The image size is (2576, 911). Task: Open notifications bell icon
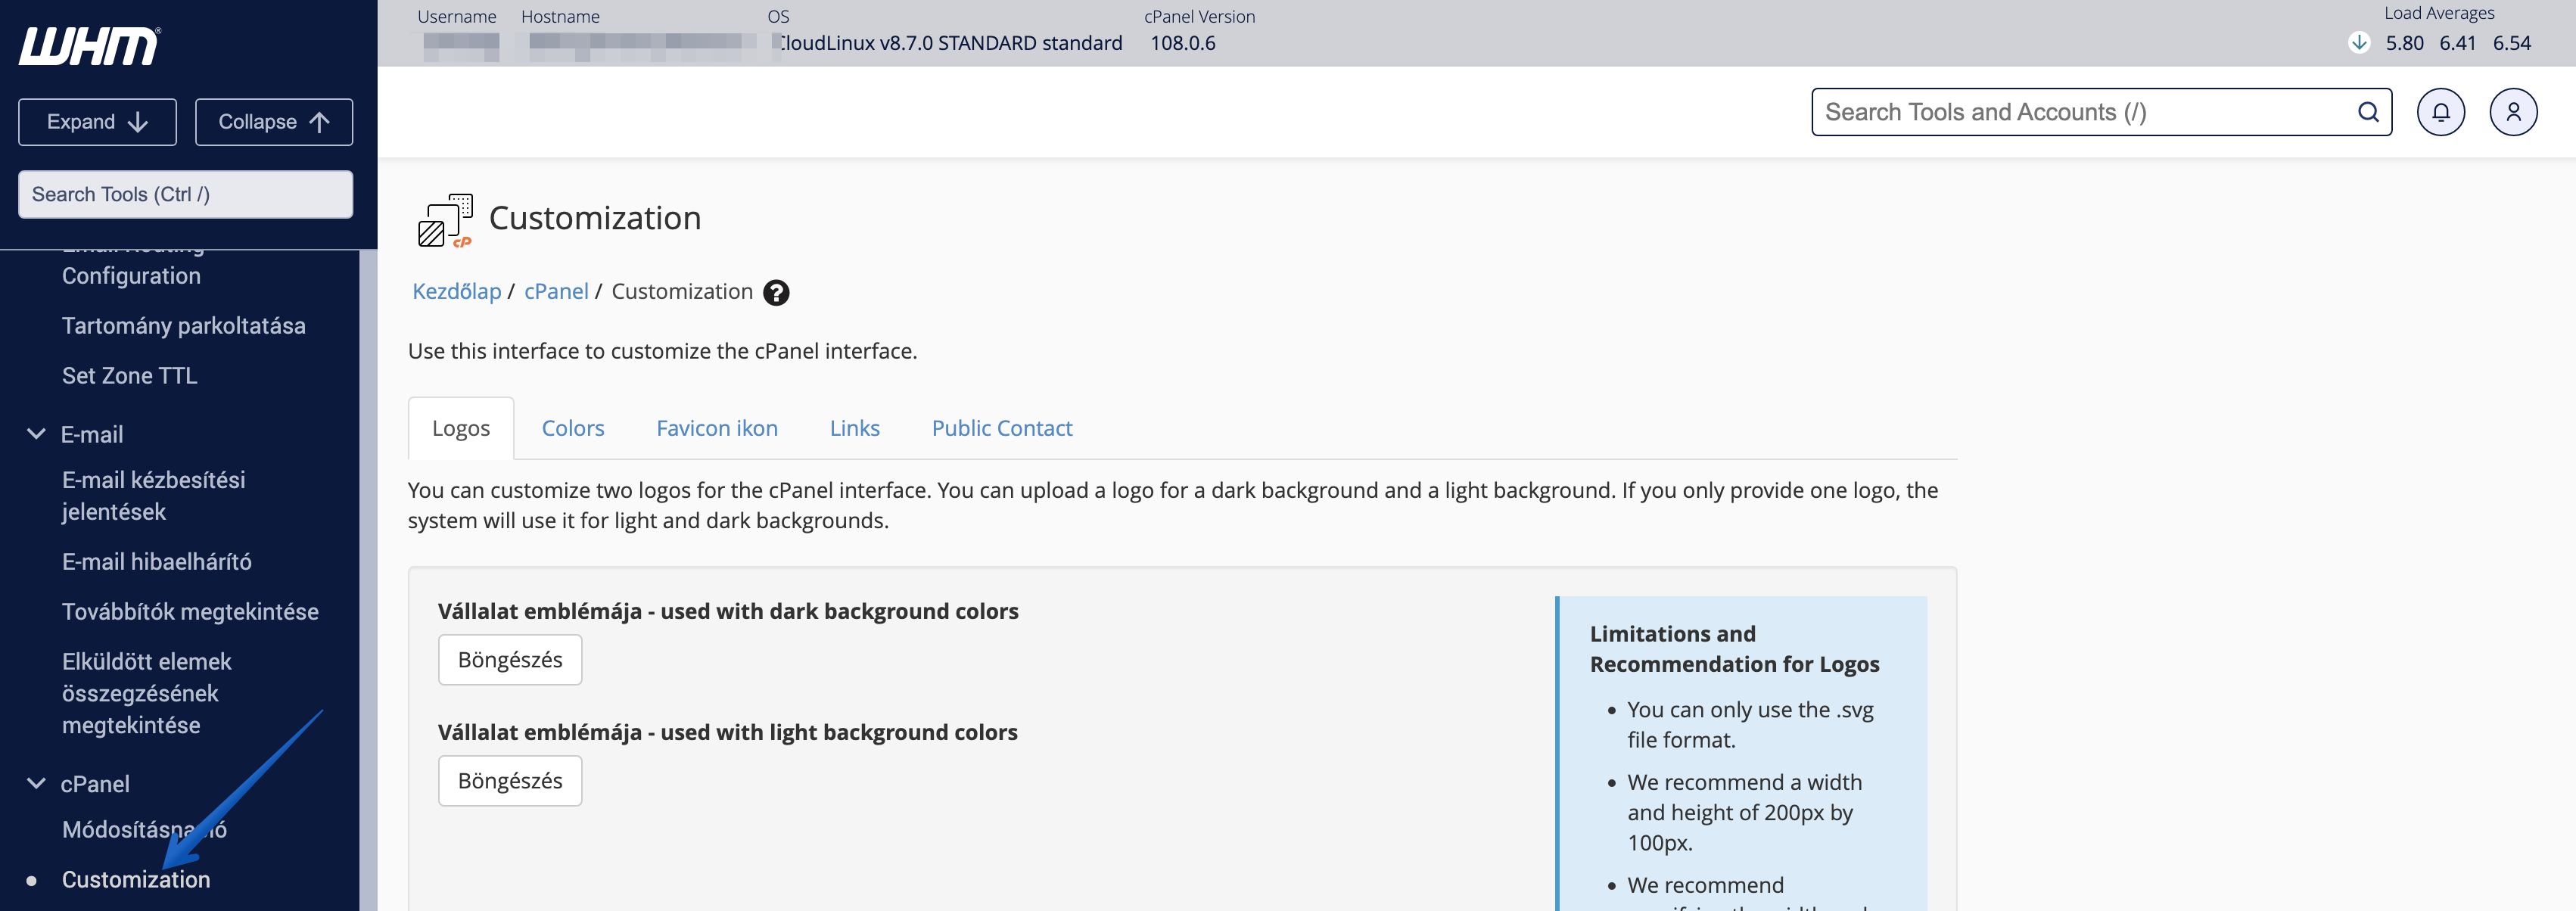[2440, 112]
